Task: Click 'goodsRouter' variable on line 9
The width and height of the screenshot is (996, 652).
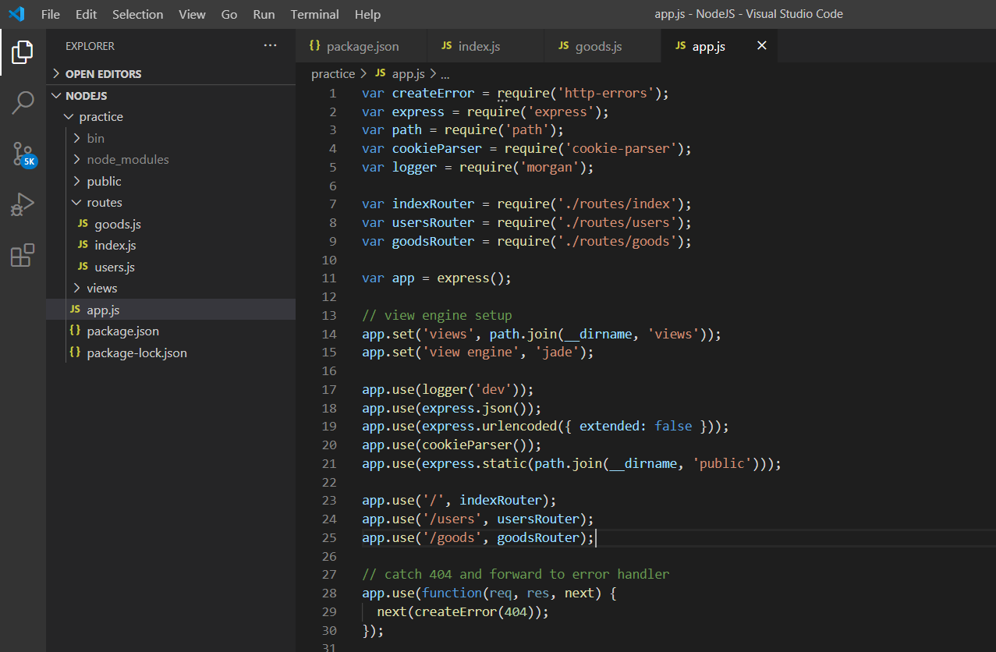Action: 433,241
